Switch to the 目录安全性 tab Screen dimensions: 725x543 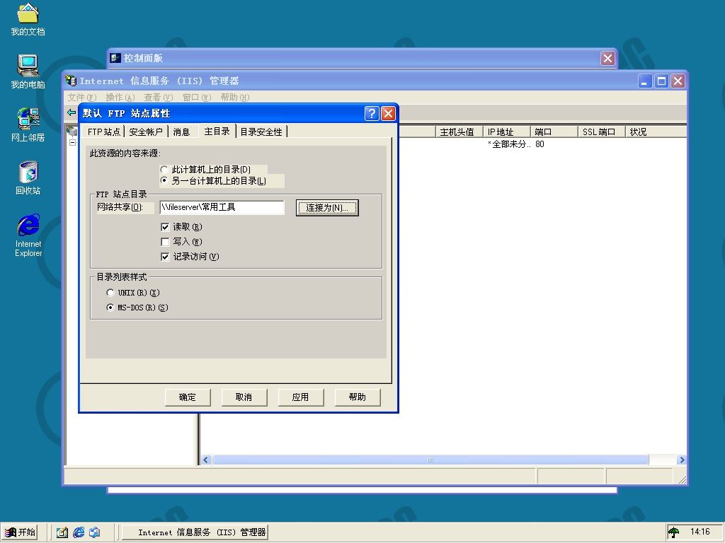[261, 132]
